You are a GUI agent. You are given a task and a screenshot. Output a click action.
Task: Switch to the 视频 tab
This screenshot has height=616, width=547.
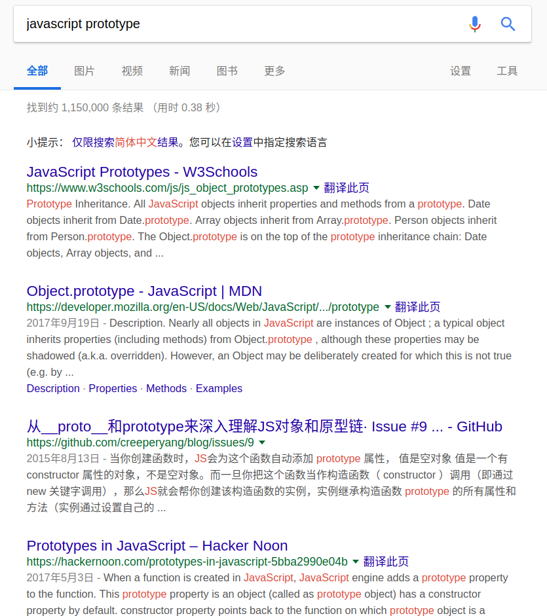click(x=132, y=71)
